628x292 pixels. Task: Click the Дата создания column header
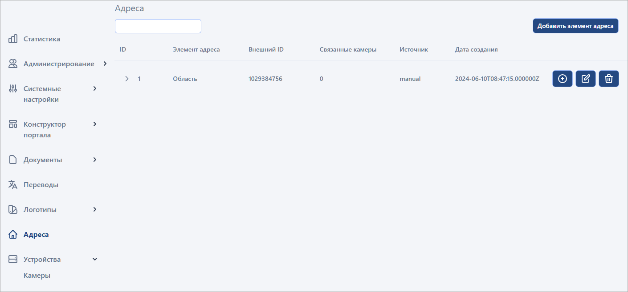[476, 49]
